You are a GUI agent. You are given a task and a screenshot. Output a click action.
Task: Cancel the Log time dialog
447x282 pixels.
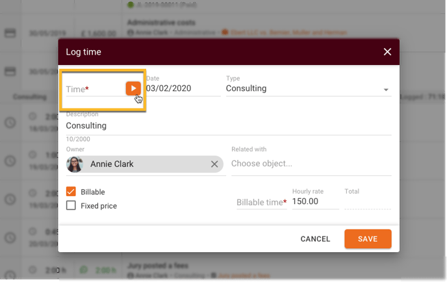pyautogui.click(x=315, y=239)
